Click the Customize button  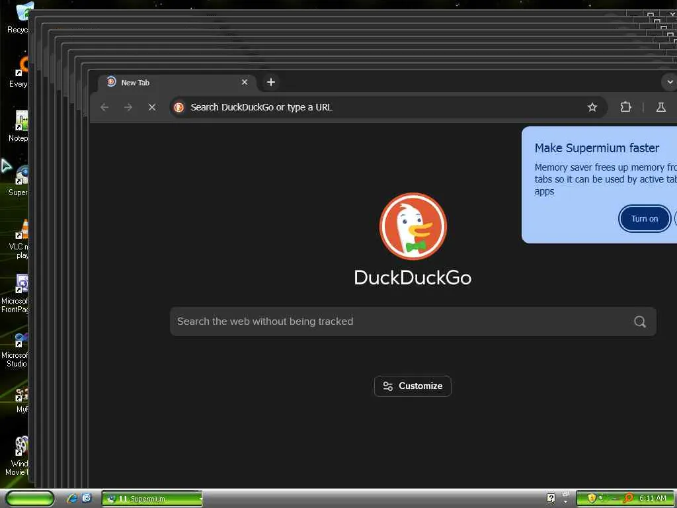[x=413, y=386]
